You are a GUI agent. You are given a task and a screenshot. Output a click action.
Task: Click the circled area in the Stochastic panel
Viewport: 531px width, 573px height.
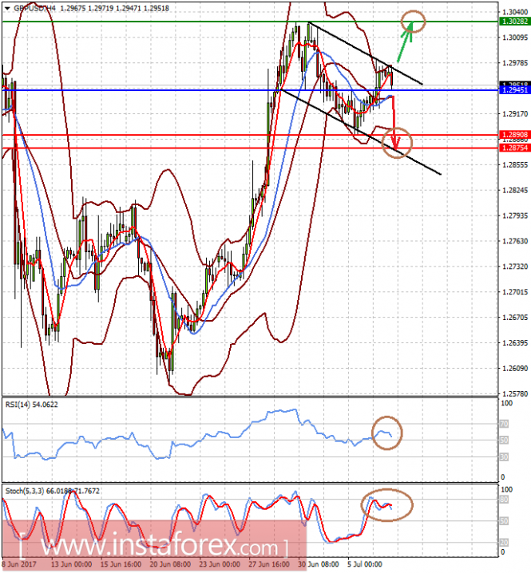[387, 504]
